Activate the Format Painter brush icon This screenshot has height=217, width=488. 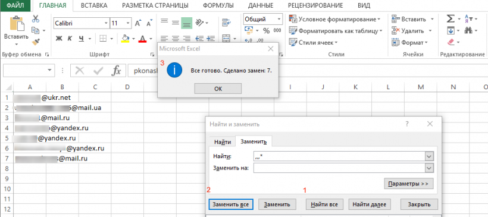tap(36, 42)
